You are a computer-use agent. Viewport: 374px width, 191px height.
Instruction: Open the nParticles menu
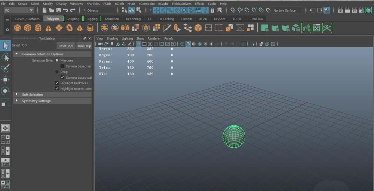pos(93,4)
